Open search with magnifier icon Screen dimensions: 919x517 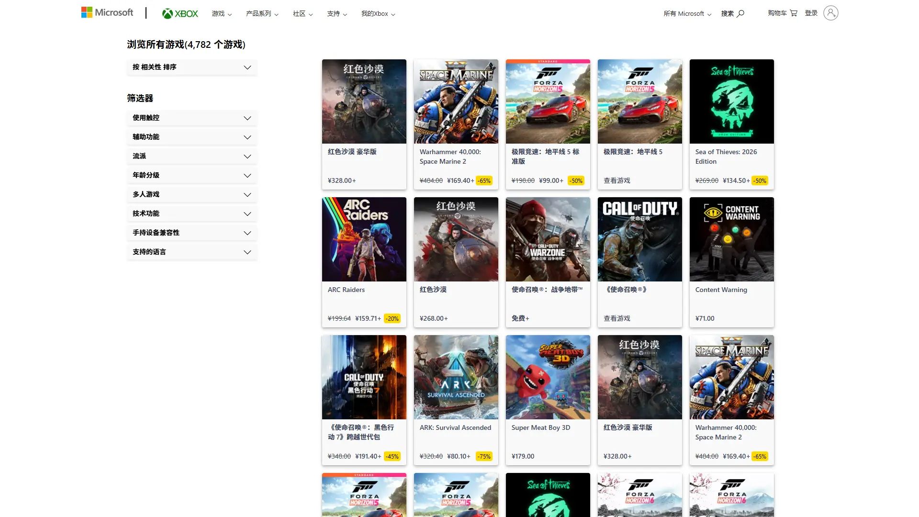click(740, 13)
